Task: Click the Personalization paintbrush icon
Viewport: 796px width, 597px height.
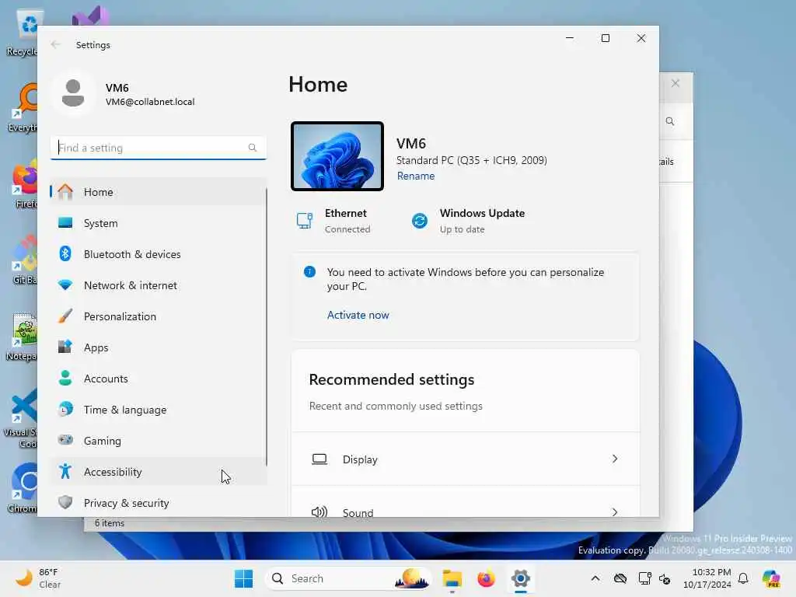Action: (65, 316)
